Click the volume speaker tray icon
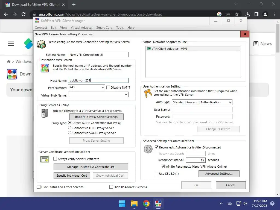Screen dimensions: 280x210 pyautogui.click(x=245, y=203)
